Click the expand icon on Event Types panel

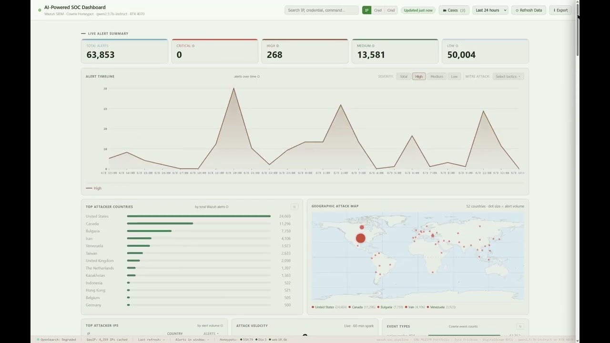(x=520, y=326)
